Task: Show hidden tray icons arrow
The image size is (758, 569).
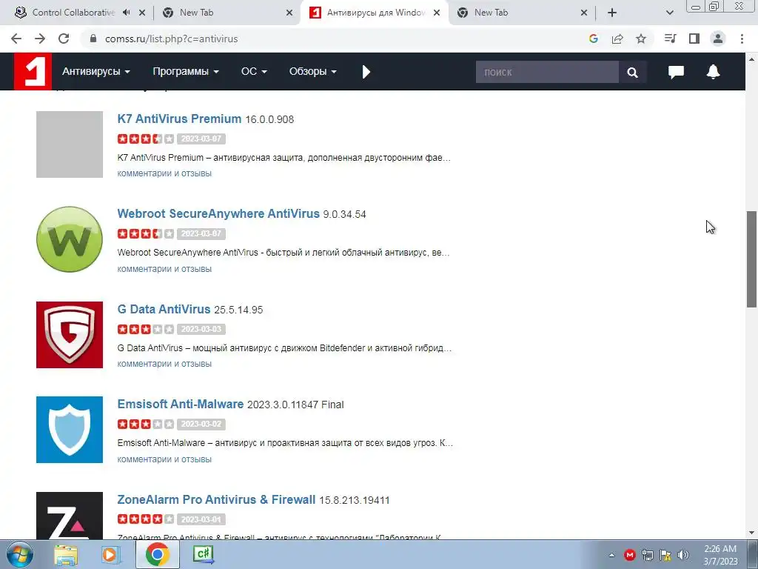Action: coord(611,555)
